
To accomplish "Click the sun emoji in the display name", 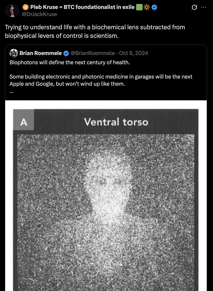I will 147,7.
